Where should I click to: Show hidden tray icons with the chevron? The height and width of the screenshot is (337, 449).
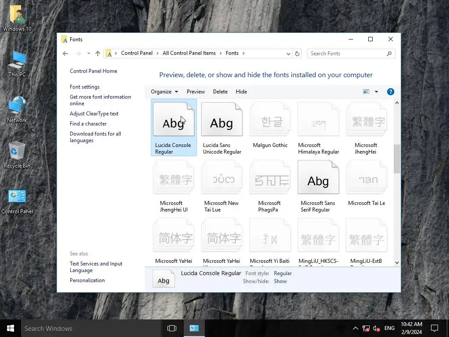click(355, 328)
